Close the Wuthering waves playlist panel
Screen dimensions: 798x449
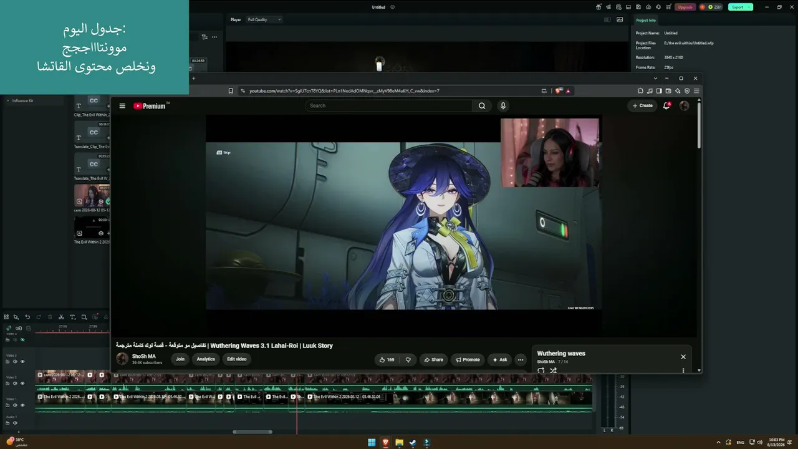(683, 357)
